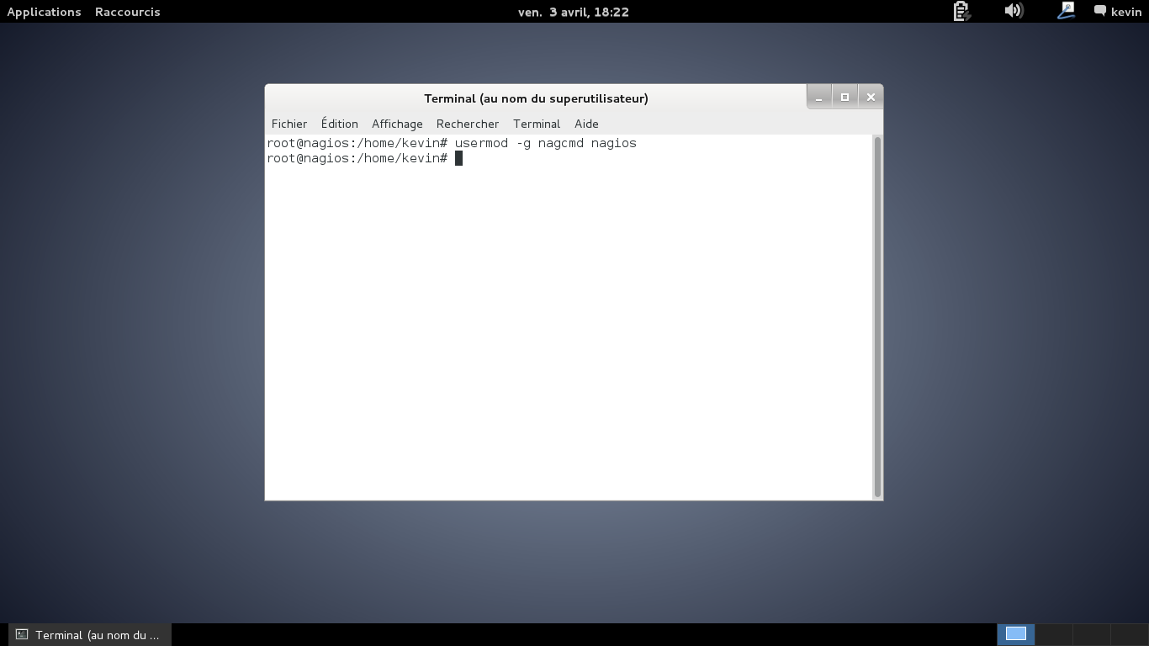Open the Applications menu in top panel
This screenshot has width=1149, height=646.
click(44, 12)
